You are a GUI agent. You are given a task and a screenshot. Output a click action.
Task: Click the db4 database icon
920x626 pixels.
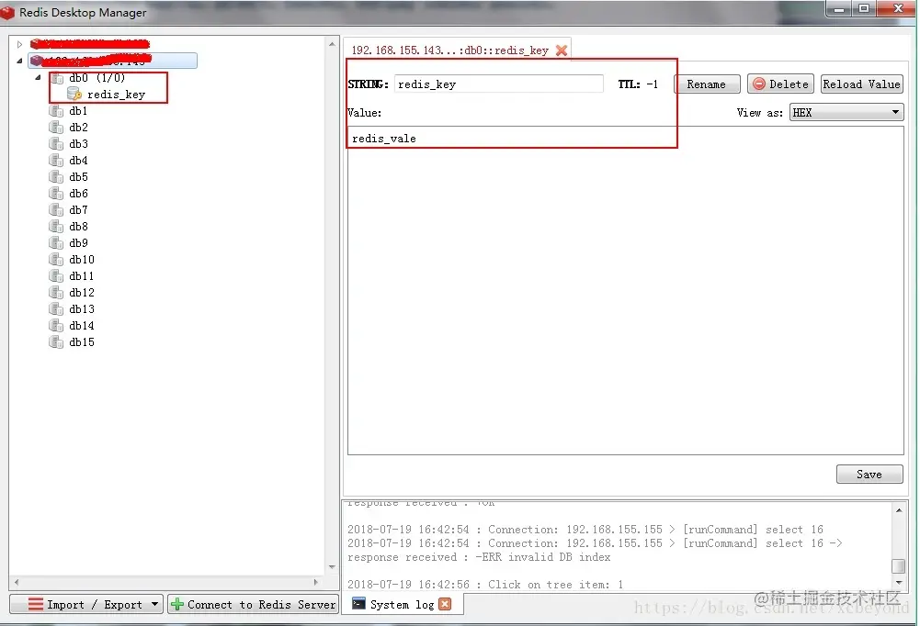tap(56, 160)
